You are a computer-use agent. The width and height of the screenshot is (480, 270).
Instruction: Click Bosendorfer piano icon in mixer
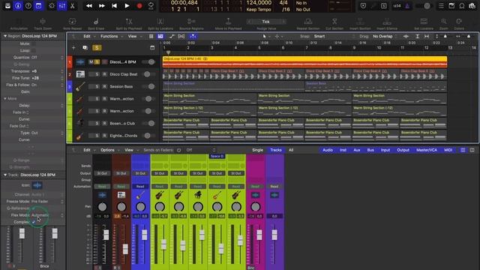(198, 195)
